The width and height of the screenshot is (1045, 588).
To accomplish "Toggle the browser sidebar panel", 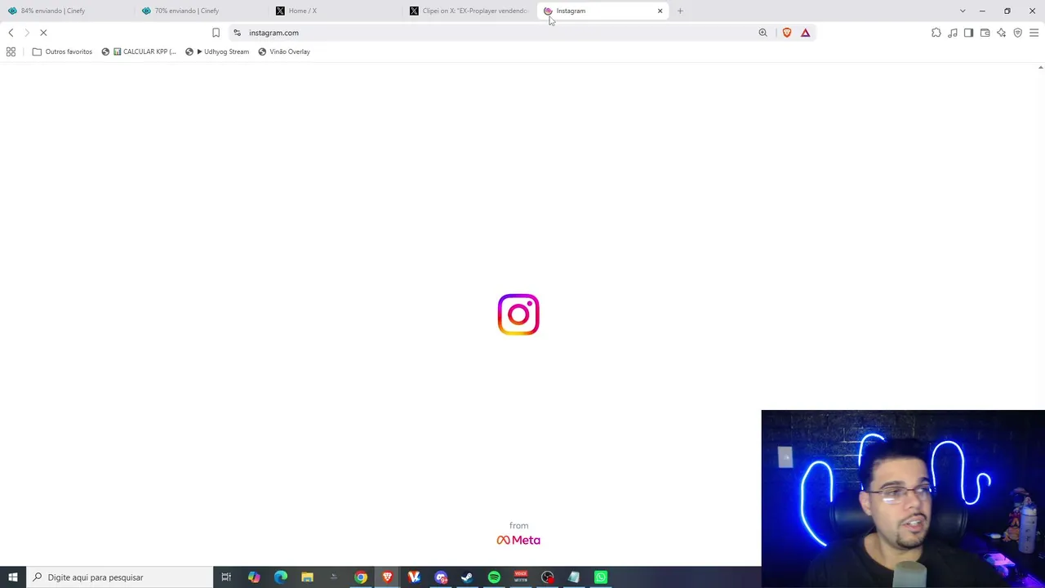I will tap(968, 33).
